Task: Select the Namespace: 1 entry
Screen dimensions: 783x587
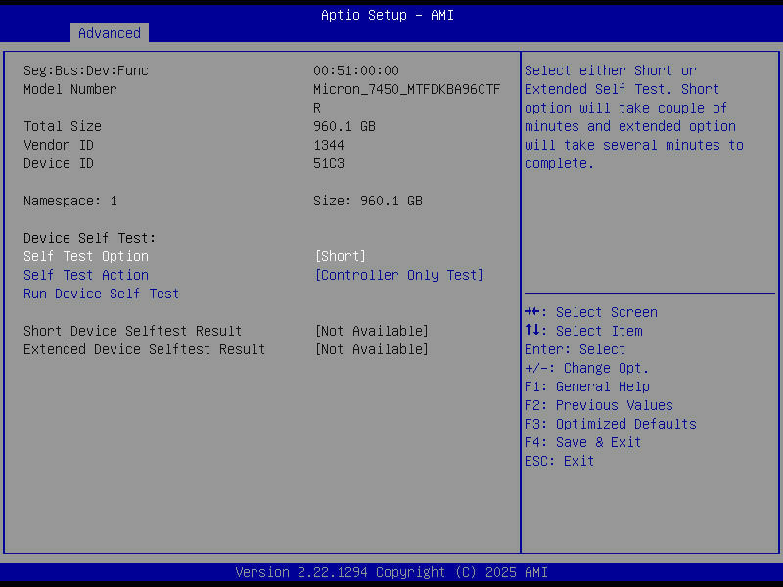Action: point(69,200)
